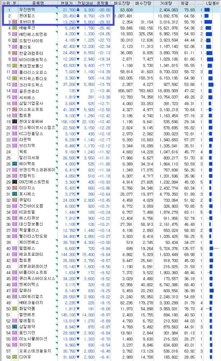Click the 주 badge beside 드림인사이트

[14, 41]
